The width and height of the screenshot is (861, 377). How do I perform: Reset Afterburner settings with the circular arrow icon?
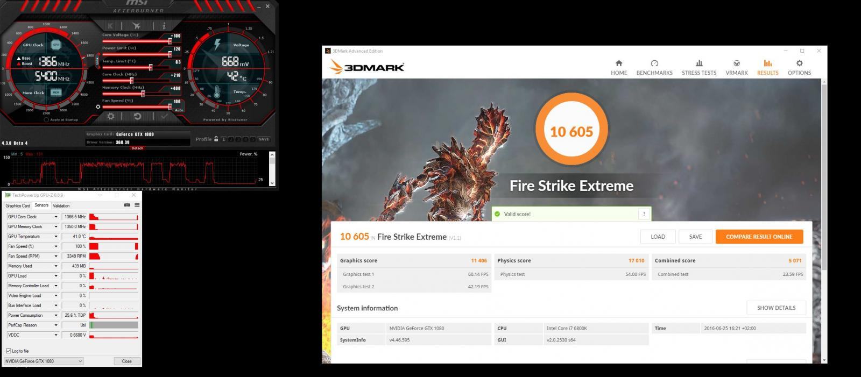click(x=137, y=116)
